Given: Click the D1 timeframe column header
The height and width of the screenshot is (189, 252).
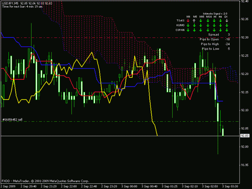Looking at the screenshot, I should (x=226, y=17).
